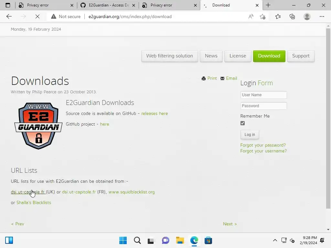Show hidden system tray icons
Viewport: 331px width, 248px height.
[275, 240]
